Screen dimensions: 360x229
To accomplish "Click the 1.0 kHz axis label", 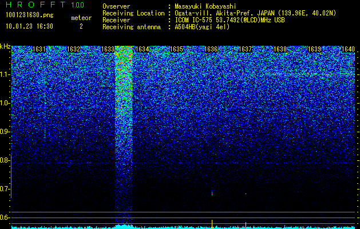I will 5,103.
